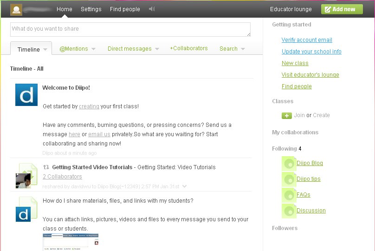
Task: Open Find people in top navigation
Action: 125,9
